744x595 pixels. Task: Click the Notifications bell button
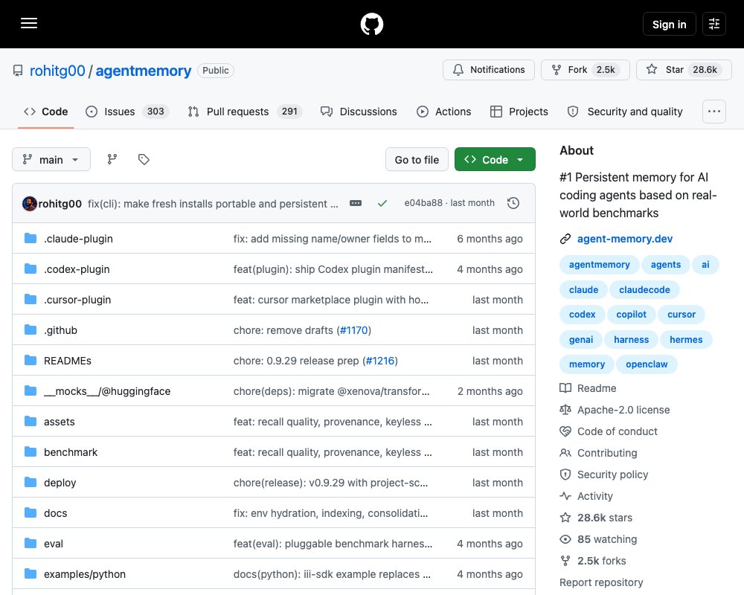point(488,70)
